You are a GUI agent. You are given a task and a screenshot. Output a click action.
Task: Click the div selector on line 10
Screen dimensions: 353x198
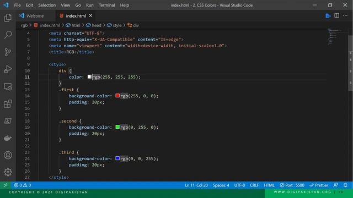tap(62, 71)
